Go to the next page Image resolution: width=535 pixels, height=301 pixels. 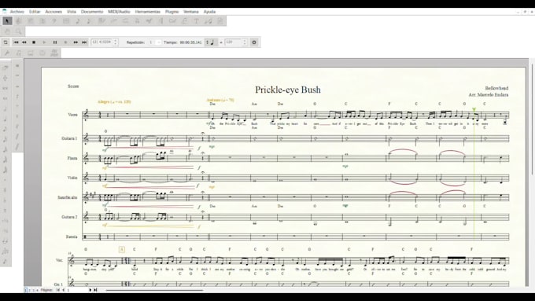point(90,290)
